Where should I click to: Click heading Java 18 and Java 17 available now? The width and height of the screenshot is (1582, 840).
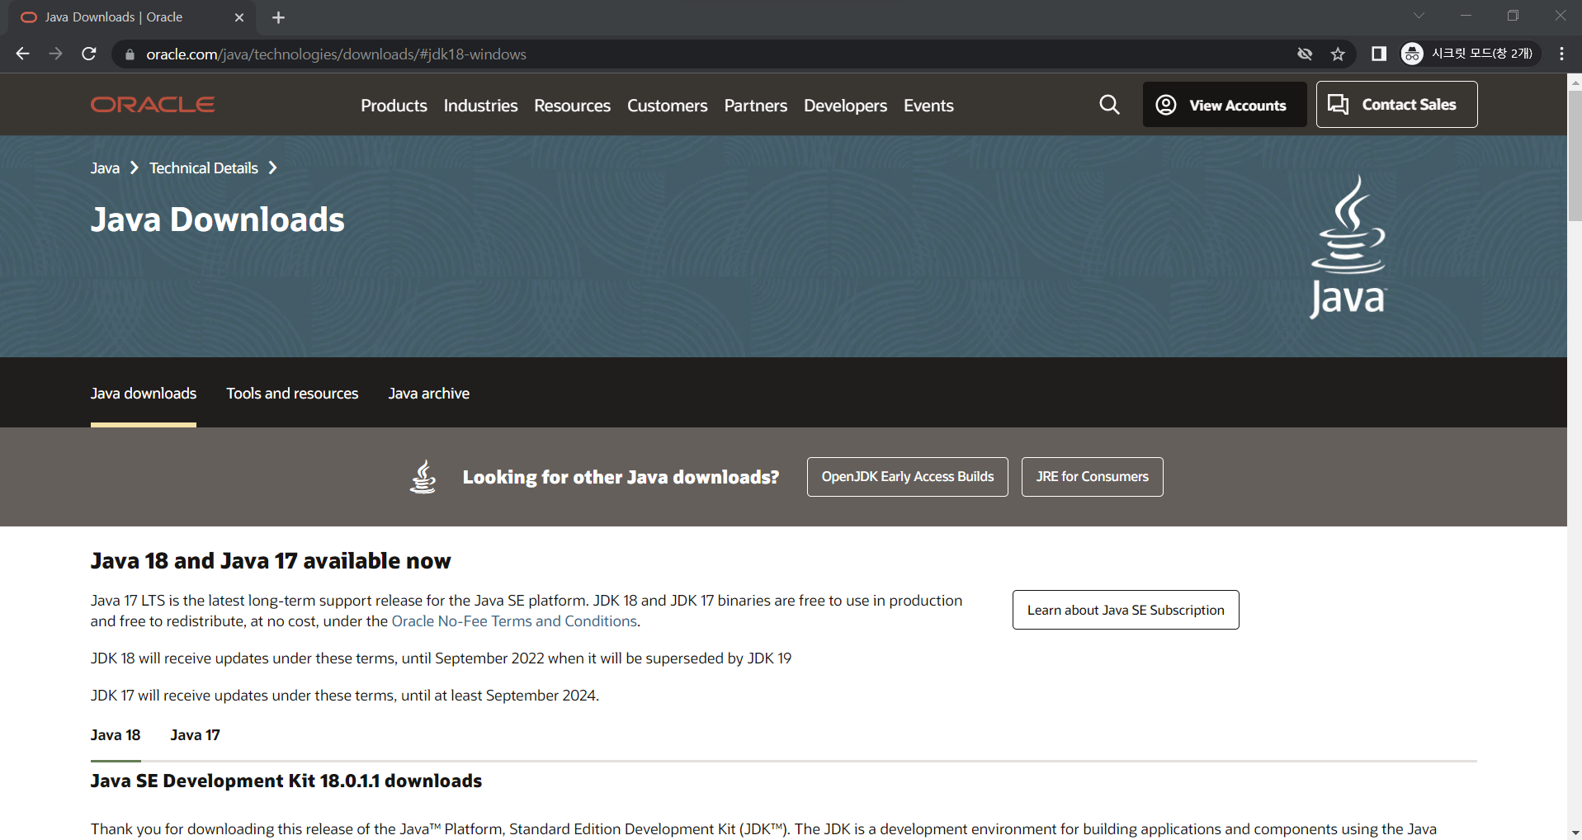(x=271, y=561)
